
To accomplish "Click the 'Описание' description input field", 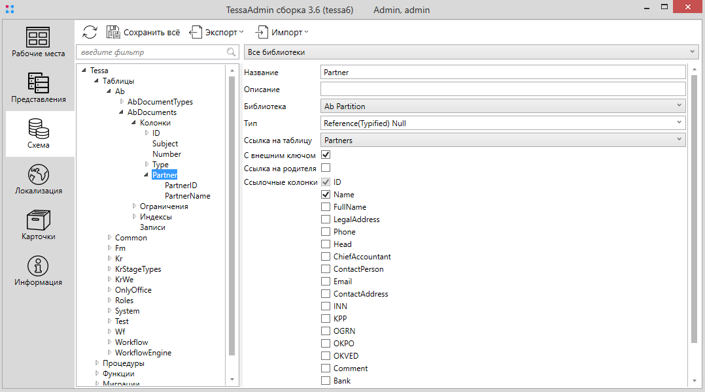I will point(502,89).
